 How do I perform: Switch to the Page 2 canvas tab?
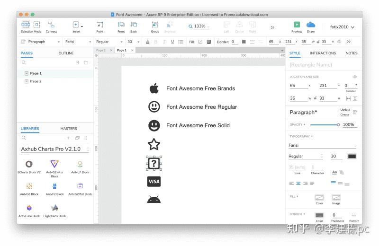click(101, 50)
